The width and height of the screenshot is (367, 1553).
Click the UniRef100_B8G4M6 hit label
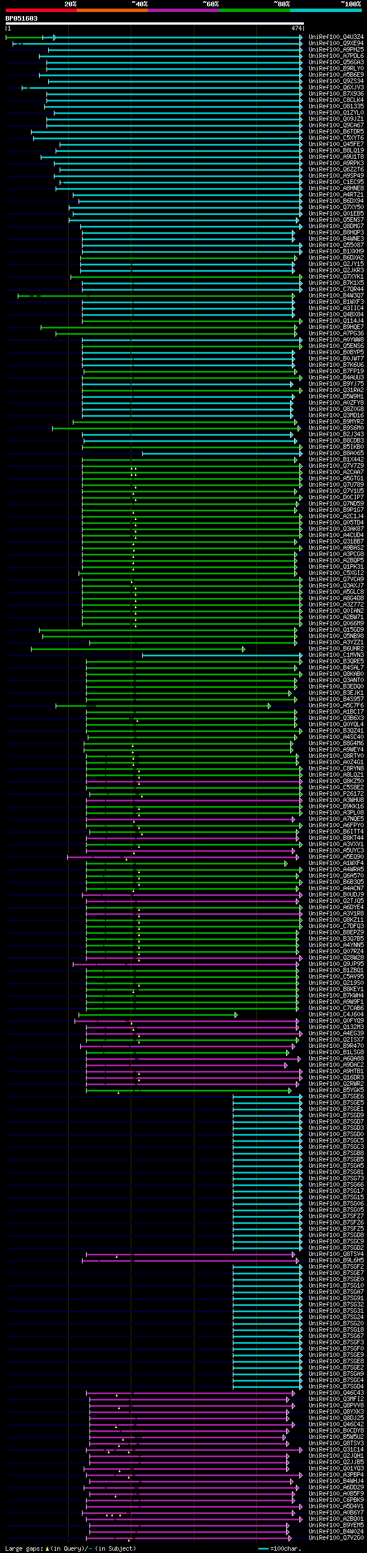pyautogui.click(x=335, y=744)
